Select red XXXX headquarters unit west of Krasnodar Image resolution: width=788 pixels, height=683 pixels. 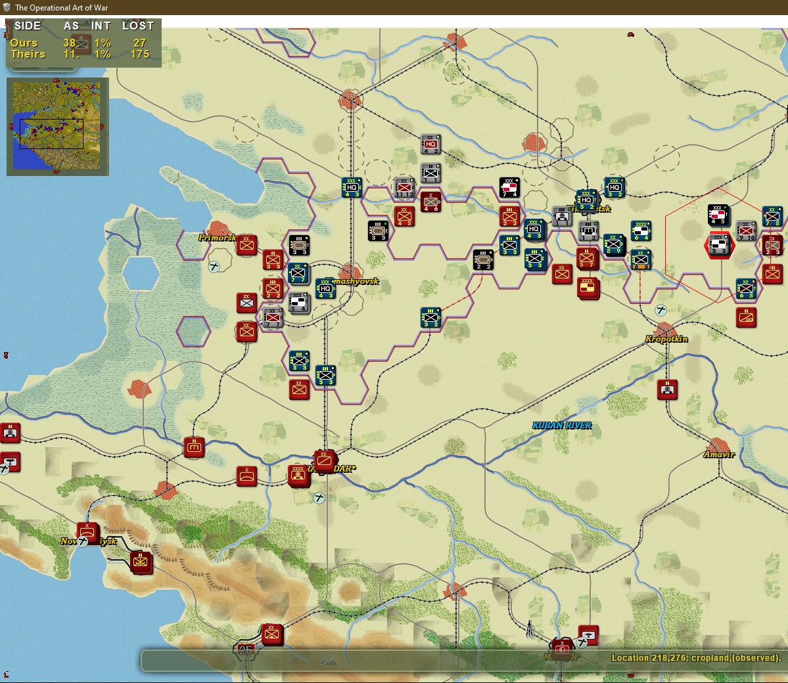298,475
